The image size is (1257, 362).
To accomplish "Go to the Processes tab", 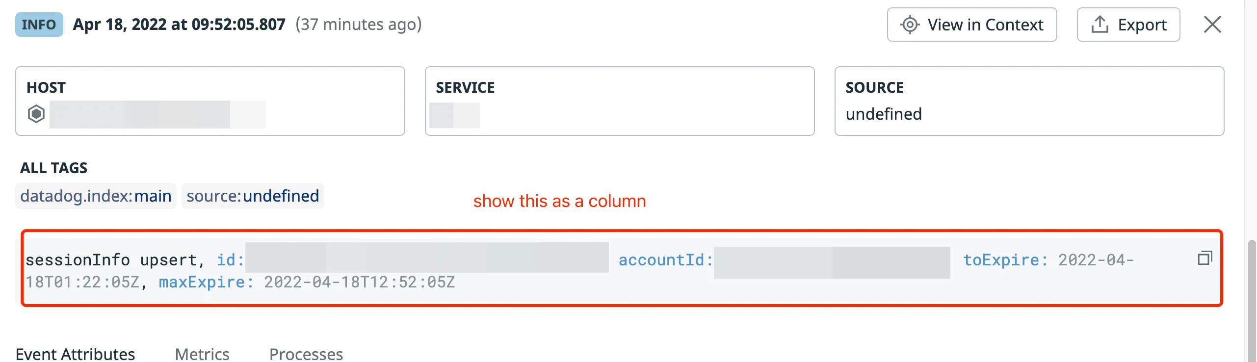I will [306, 354].
